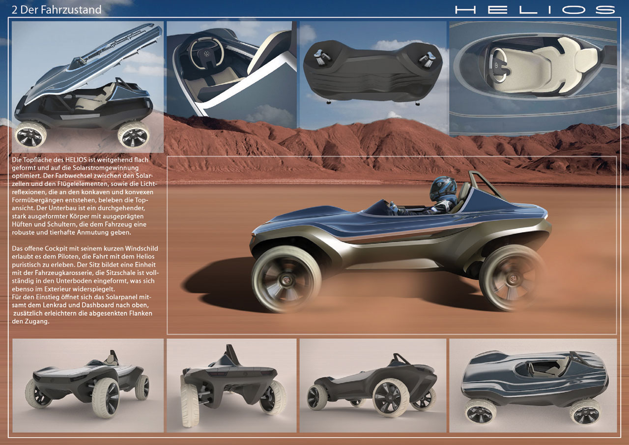Open the dark underbody shell render thumbnail
Image resolution: width=629 pixels, height=445 pixels.
373,75
